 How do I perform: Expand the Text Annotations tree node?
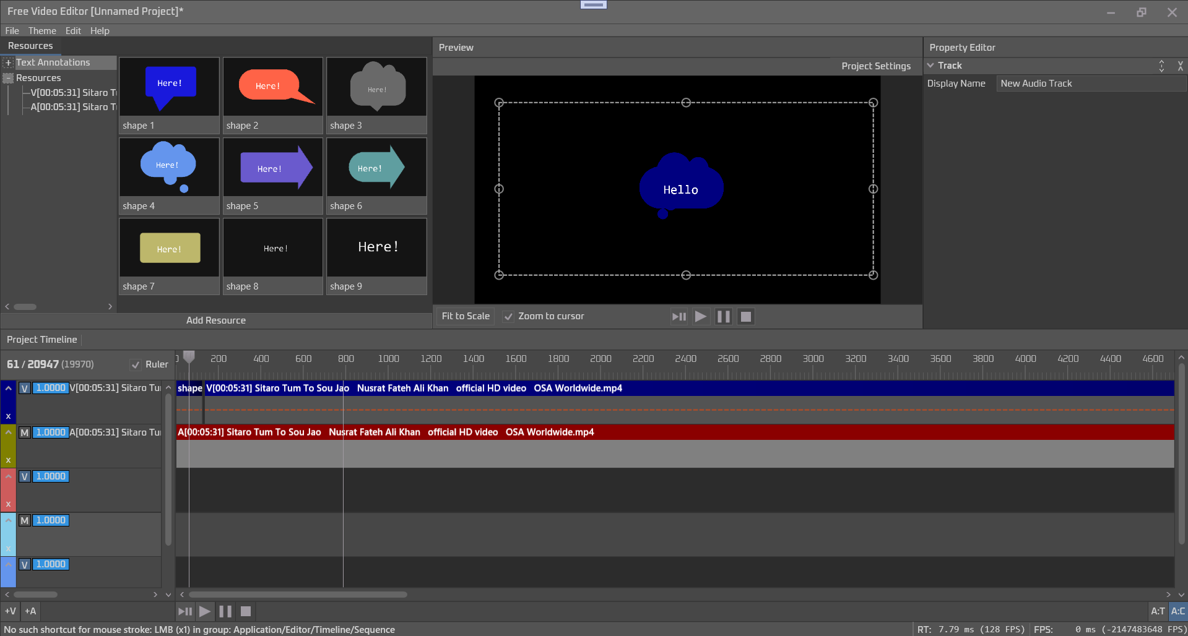8,62
